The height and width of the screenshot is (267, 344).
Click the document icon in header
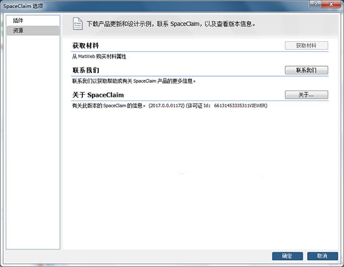78,24
